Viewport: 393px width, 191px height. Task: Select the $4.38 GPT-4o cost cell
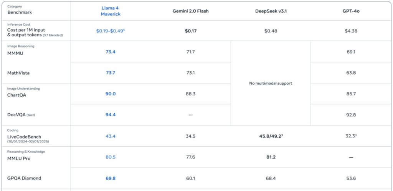(x=351, y=31)
